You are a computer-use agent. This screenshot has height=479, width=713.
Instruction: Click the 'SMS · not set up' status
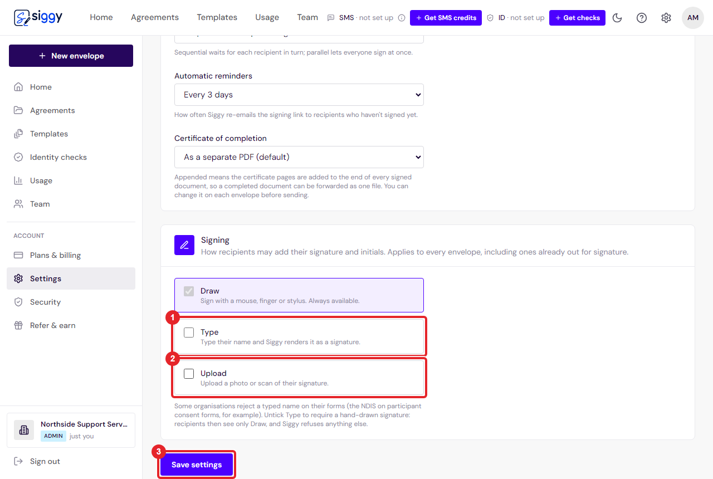tap(366, 18)
